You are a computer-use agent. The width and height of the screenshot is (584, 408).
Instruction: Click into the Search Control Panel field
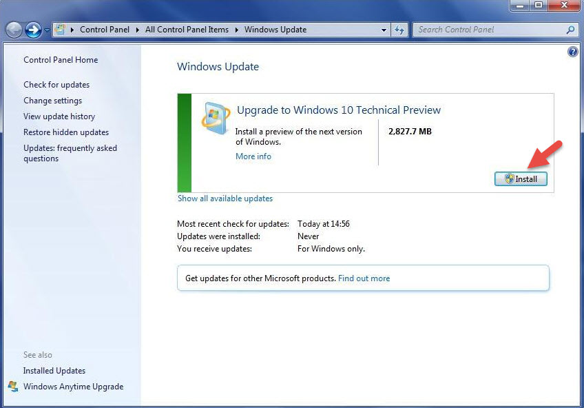(x=489, y=30)
